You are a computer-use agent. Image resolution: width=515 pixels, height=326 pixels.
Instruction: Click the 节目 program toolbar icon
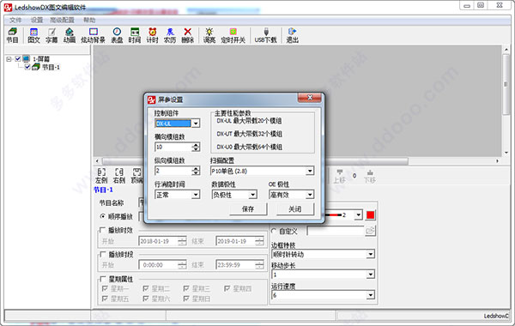(x=13, y=35)
